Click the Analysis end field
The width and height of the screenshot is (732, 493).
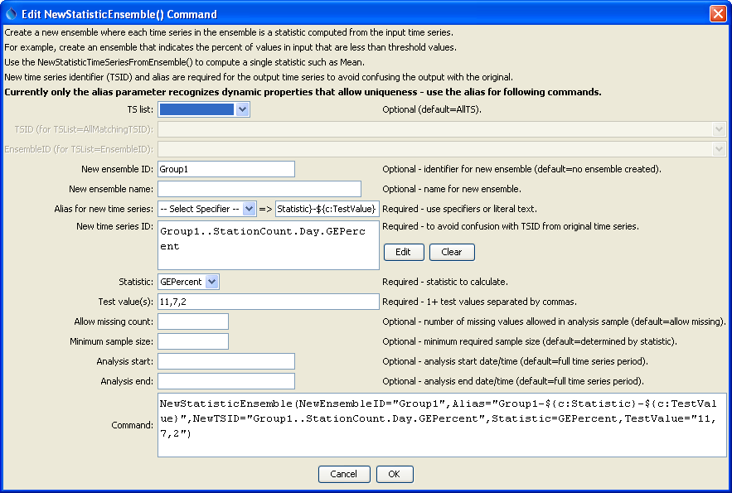226,381
